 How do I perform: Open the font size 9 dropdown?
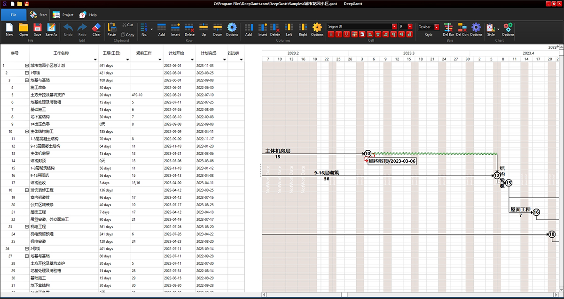410,27
